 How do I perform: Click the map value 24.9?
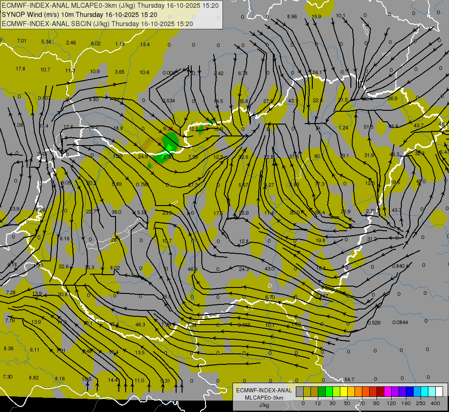click(143, 157)
